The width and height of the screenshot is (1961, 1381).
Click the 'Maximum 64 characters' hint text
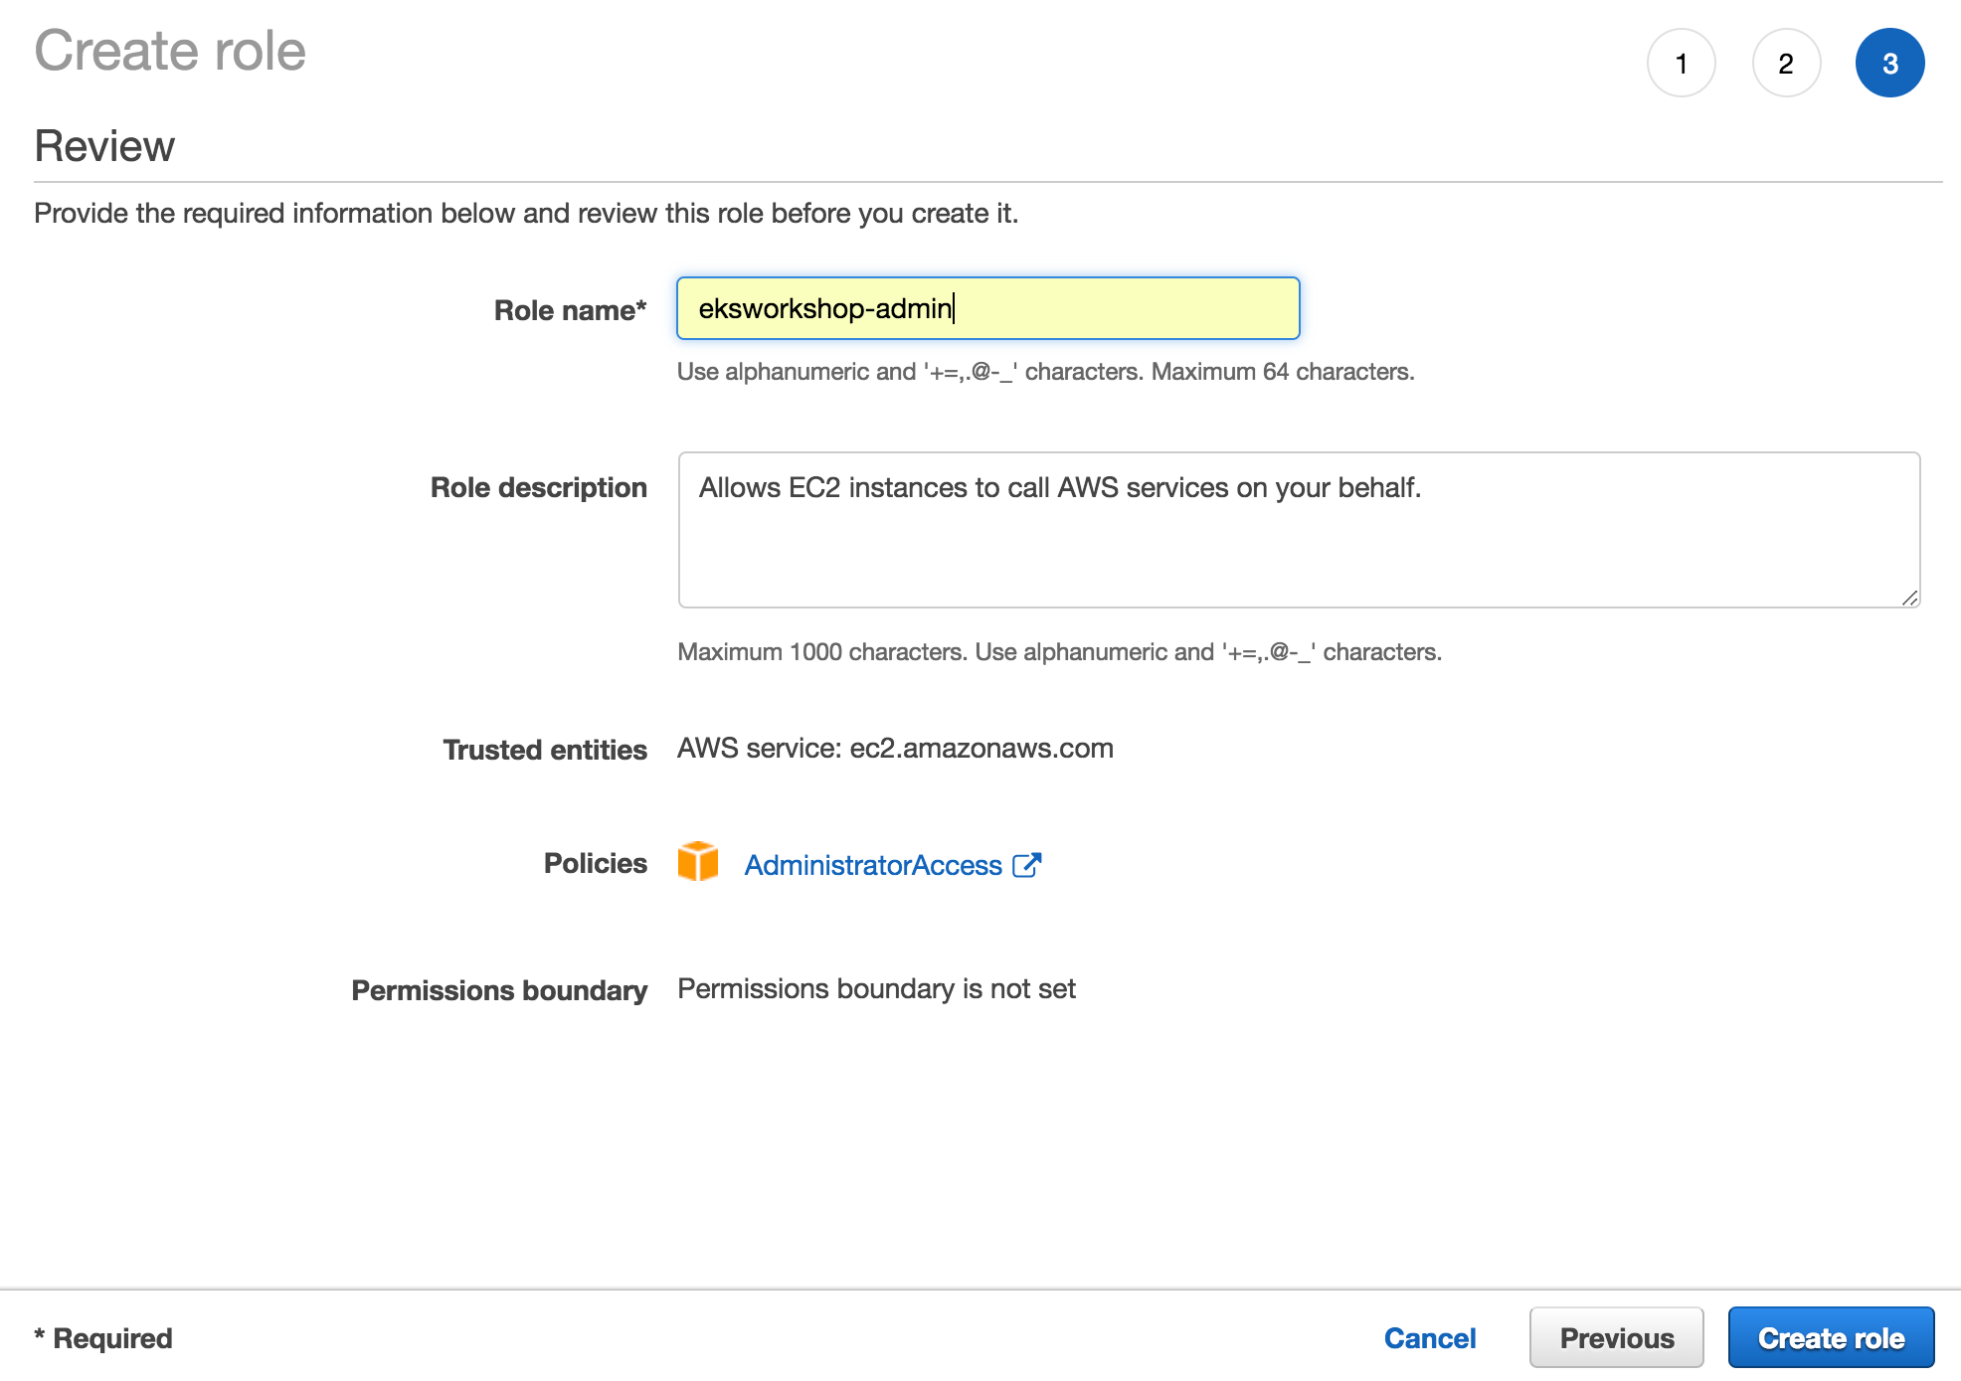pos(1282,372)
